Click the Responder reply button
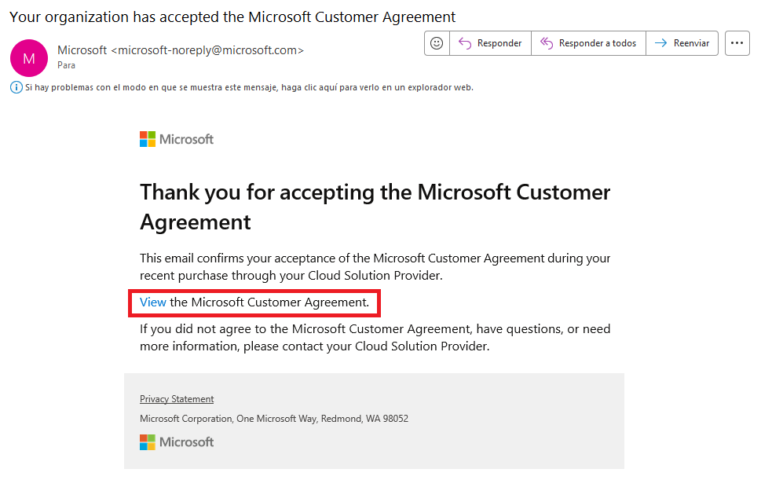 click(490, 43)
